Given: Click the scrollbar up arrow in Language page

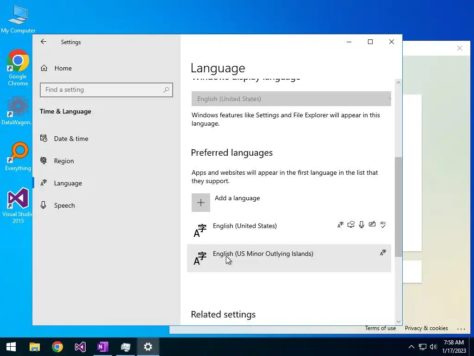Looking at the screenshot, I should pyautogui.click(x=399, y=83).
